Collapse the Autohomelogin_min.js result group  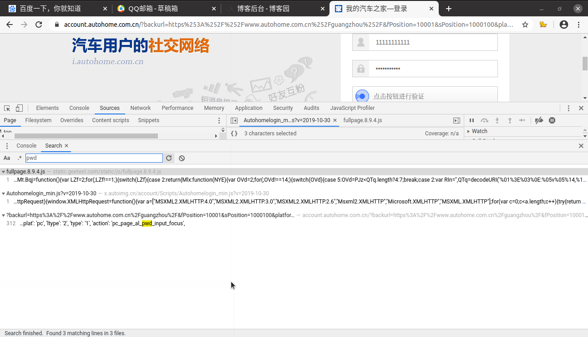[4, 193]
